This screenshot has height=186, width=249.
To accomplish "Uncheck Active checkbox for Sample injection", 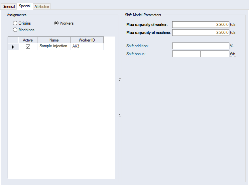I will tap(28, 47).
